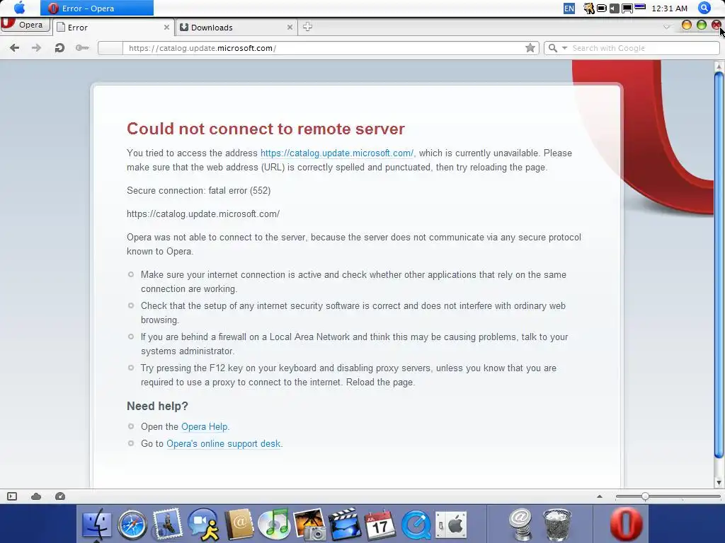
Task: Go forward to next page
Action: click(x=36, y=48)
